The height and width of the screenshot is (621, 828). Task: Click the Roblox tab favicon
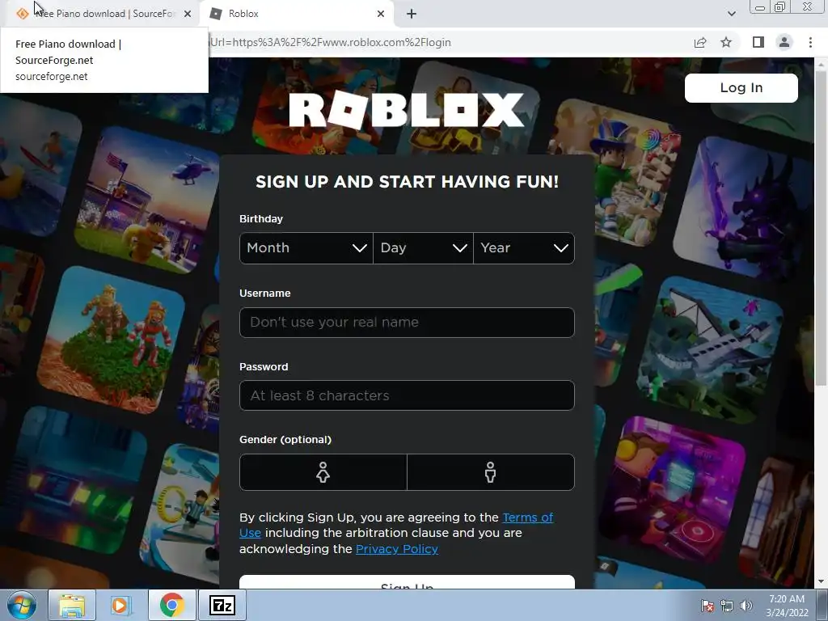pos(215,14)
